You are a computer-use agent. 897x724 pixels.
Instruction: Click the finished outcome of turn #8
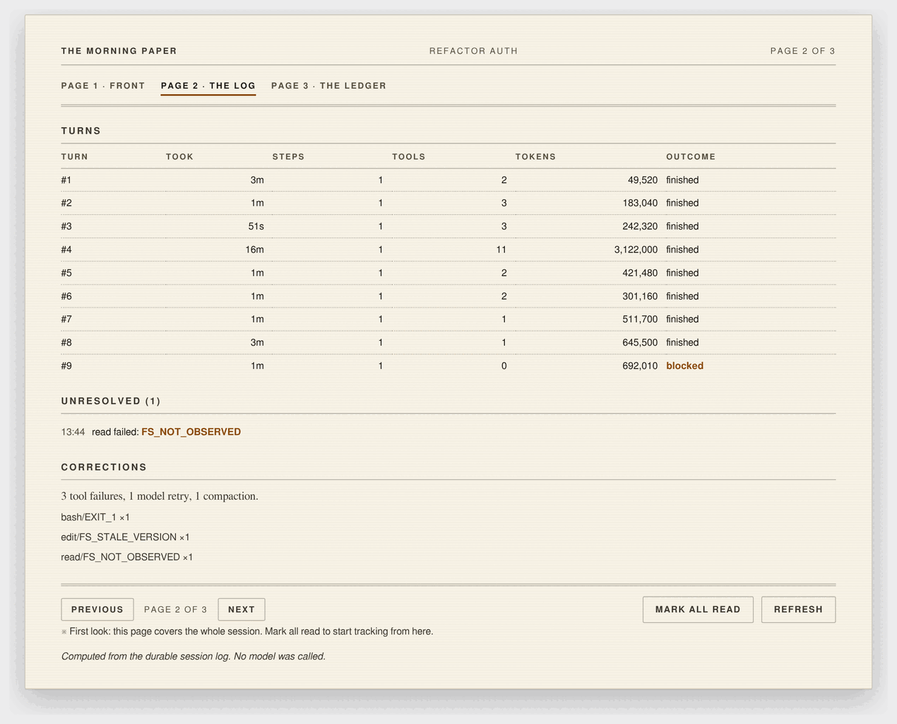point(682,342)
